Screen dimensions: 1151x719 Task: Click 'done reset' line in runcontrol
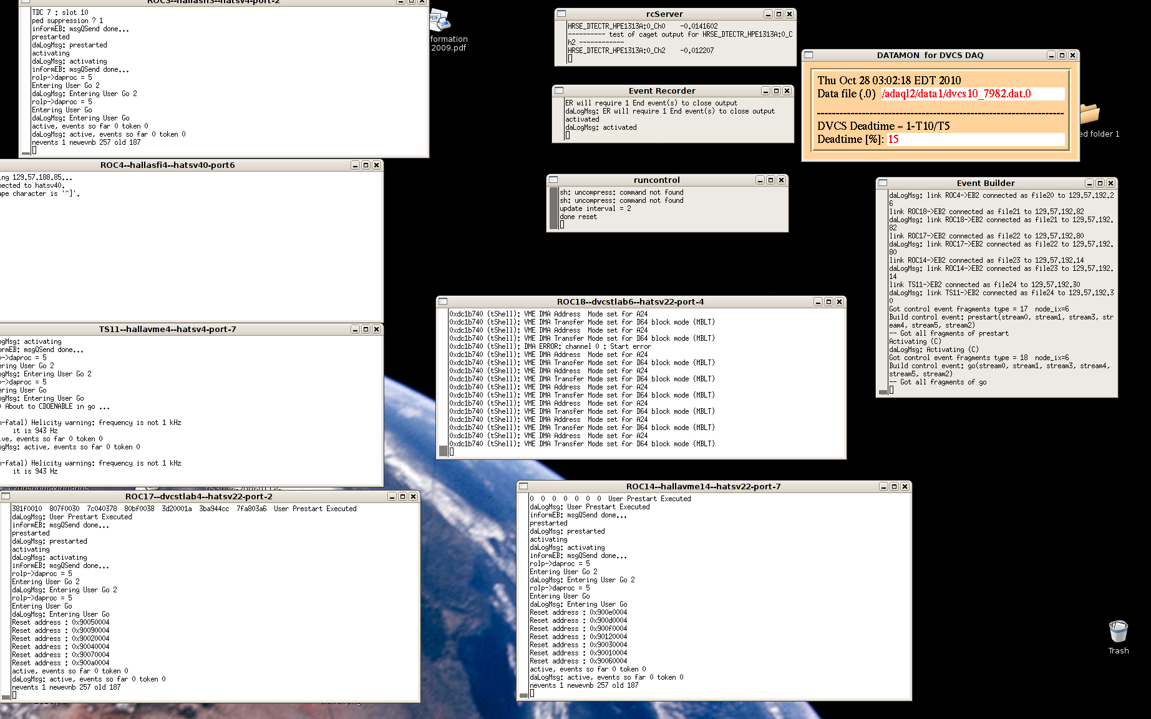tap(578, 217)
